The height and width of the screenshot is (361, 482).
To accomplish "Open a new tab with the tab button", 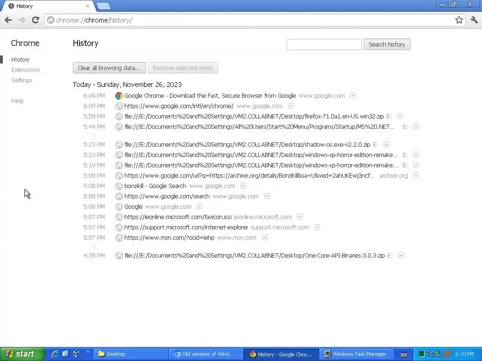I will click(103, 6).
